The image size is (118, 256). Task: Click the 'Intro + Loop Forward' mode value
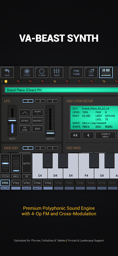(94, 123)
